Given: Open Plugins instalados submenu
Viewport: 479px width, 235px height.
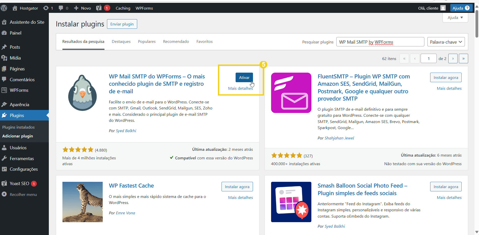Looking at the screenshot, I should pyautogui.click(x=18, y=127).
